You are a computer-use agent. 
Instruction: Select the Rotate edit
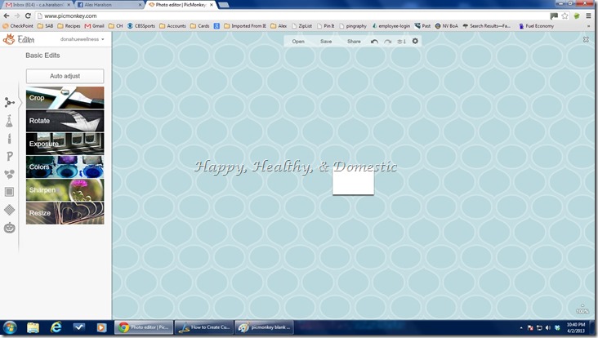[65, 121]
